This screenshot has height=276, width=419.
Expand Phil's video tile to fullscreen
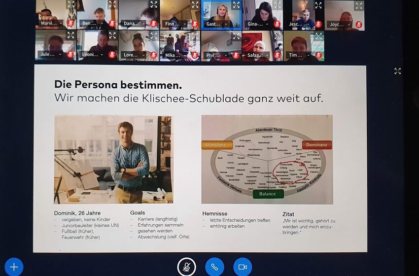point(236,35)
